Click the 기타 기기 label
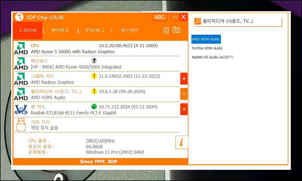This screenshot has height=181, width=302. tap(40, 122)
